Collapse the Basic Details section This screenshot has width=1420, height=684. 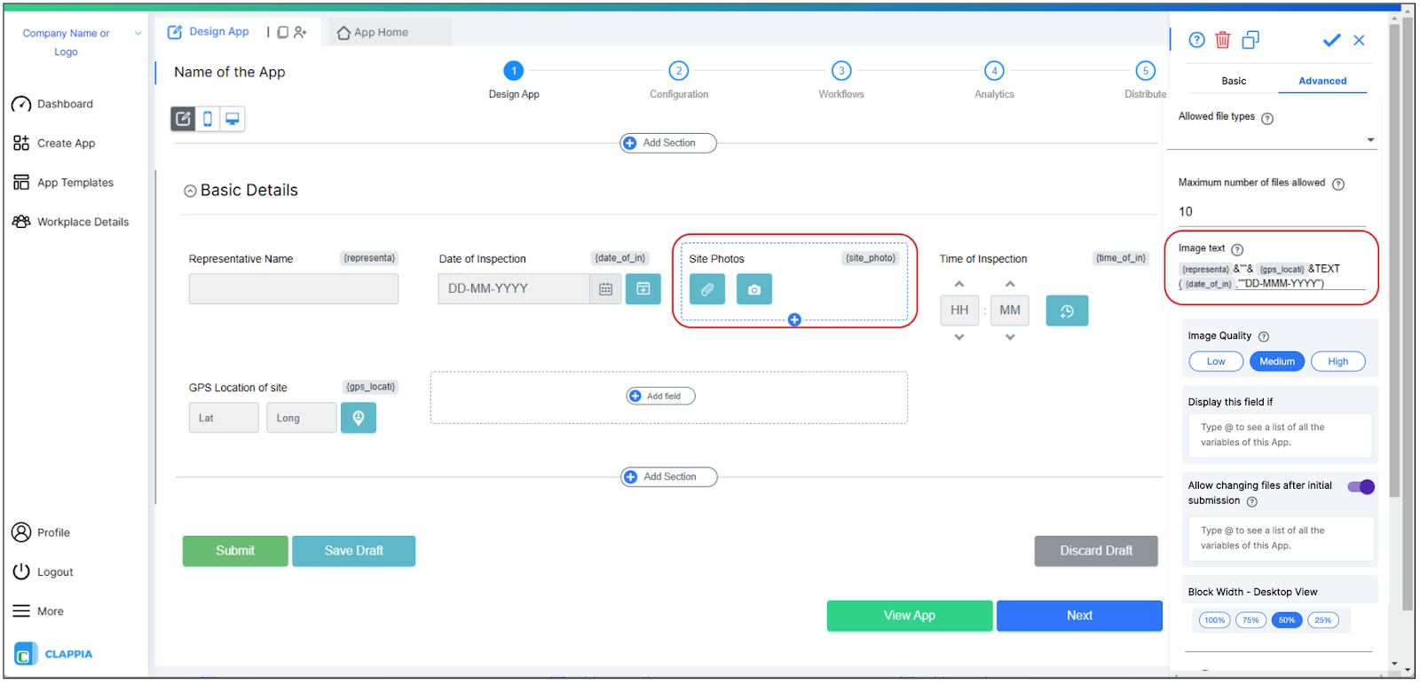(x=190, y=191)
